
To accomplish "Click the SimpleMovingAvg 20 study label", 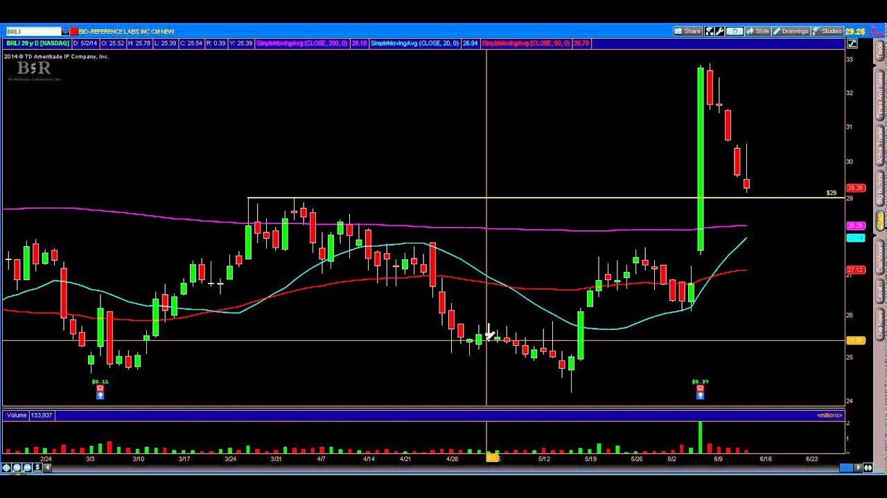I will (414, 44).
